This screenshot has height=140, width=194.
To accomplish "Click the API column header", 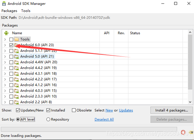I will pyautogui.click(x=107, y=33).
